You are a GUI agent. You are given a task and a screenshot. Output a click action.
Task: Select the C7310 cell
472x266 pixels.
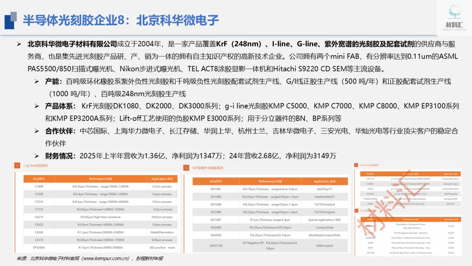(39, 210)
